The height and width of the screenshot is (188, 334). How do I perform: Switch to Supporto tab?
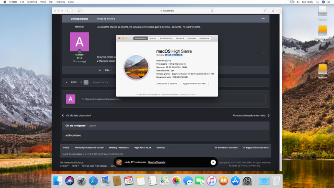click(192, 38)
